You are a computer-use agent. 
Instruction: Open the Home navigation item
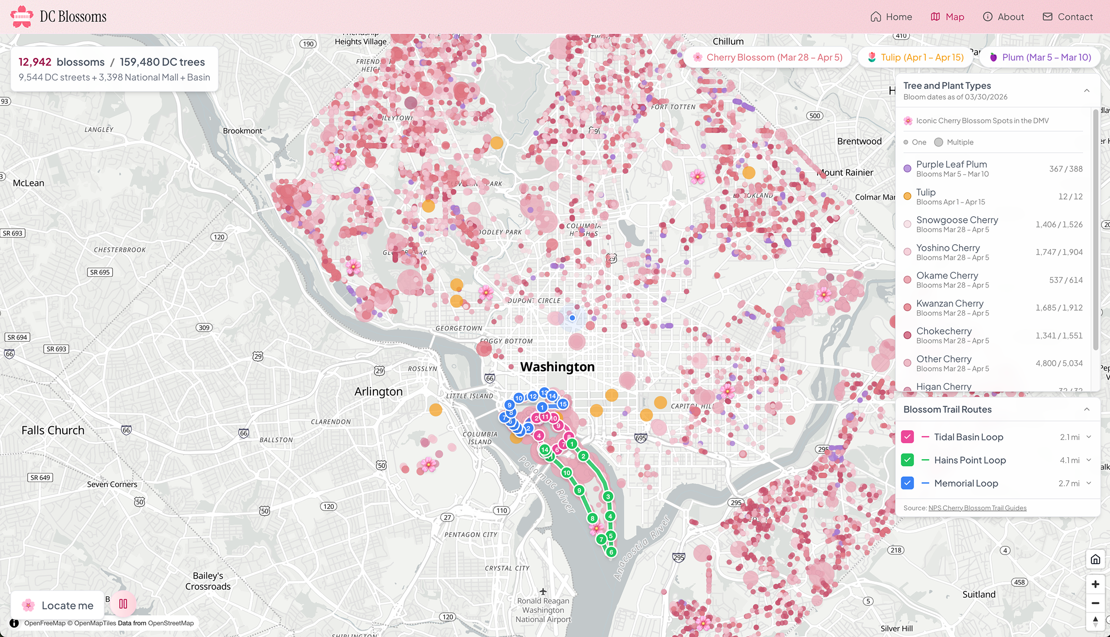891,17
